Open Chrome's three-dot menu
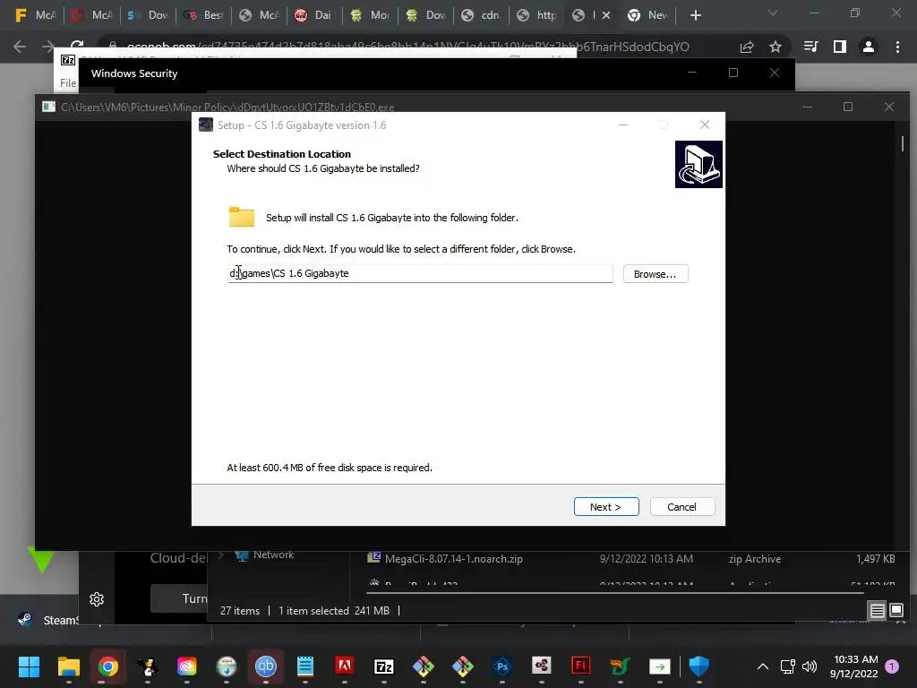The width and height of the screenshot is (917, 688). [897, 47]
